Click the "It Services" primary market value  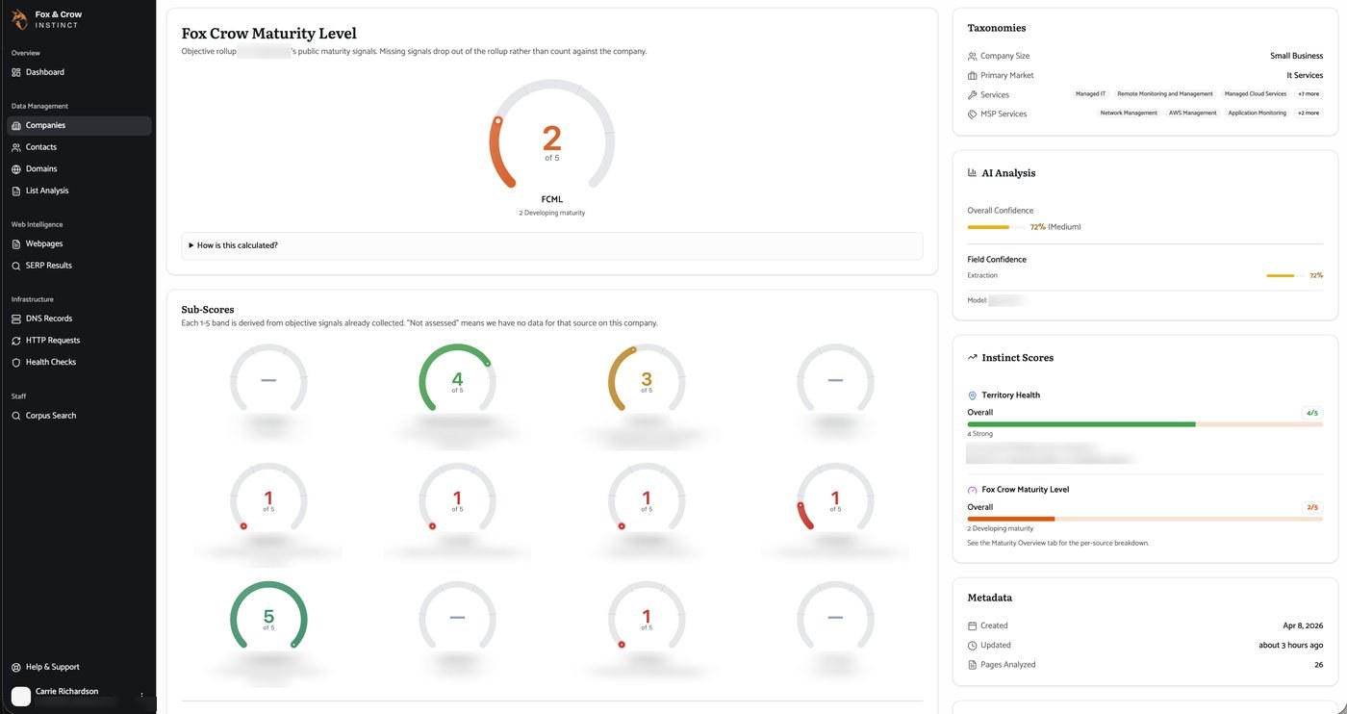point(1305,75)
